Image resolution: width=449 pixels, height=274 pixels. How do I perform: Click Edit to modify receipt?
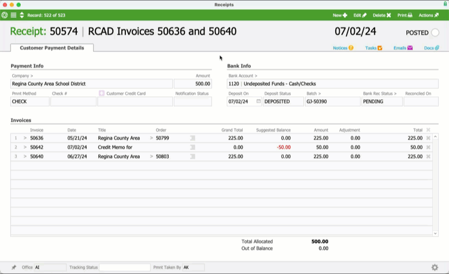[x=360, y=15]
